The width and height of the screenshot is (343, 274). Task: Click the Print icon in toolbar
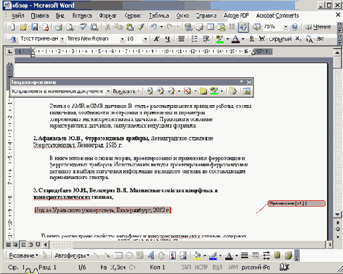(59, 27)
